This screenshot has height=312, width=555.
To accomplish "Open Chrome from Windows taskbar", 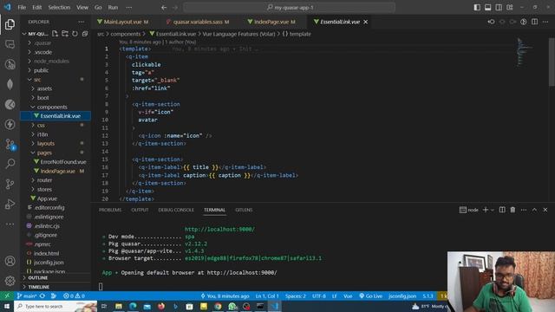I will (x=218, y=306).
